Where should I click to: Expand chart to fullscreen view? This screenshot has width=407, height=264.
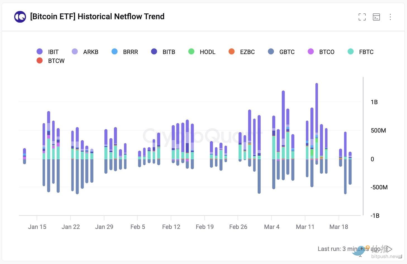coord(362,17)
